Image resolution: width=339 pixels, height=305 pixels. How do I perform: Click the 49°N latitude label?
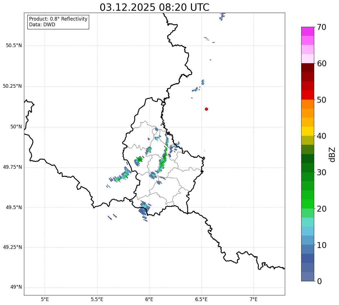click(x=16, y=287)
